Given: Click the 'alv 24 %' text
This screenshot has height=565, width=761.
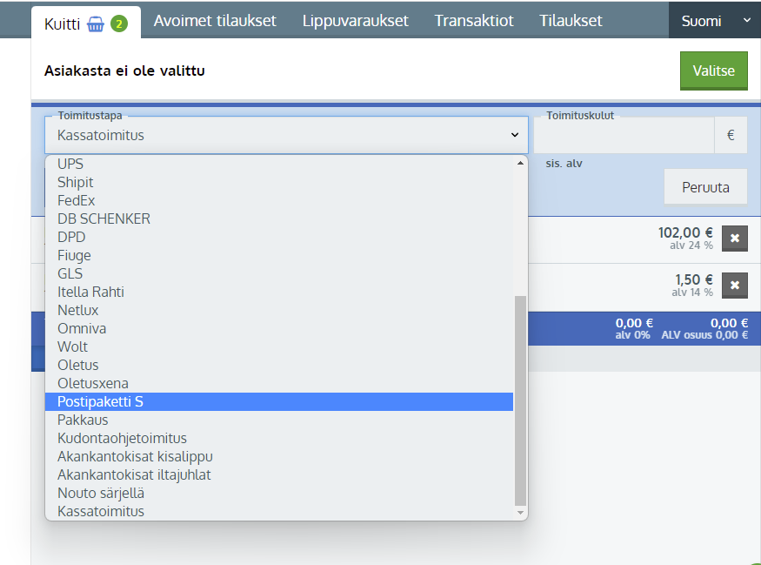Looking at the screenshot, I should pos(691,246).
